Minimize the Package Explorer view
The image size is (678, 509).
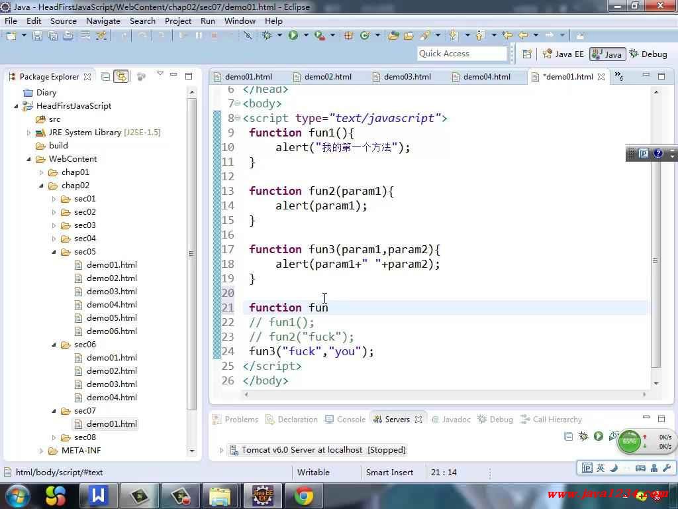[173, 74]
